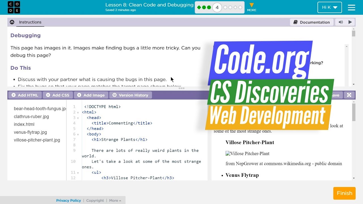Jump to first green diamond level
Screen dimensions: 363x204
coord(199,7)
